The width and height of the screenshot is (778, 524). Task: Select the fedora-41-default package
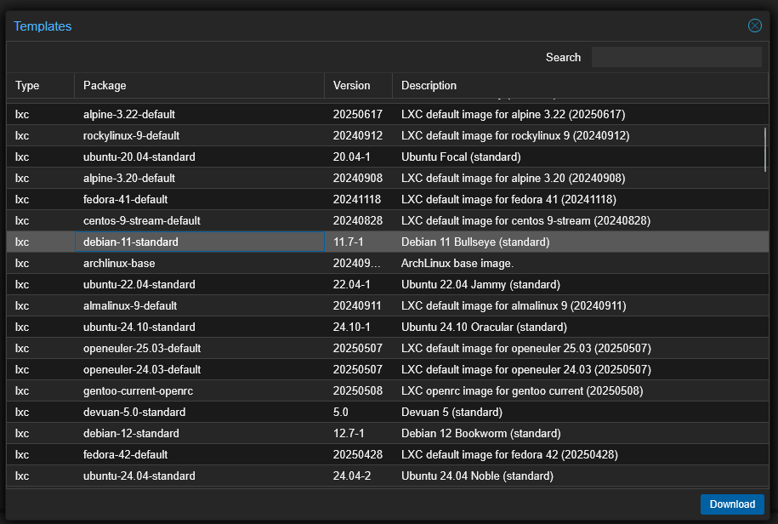coord(125,199)
